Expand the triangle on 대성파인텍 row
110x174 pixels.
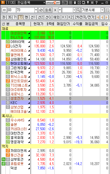(x=29, y=33)
